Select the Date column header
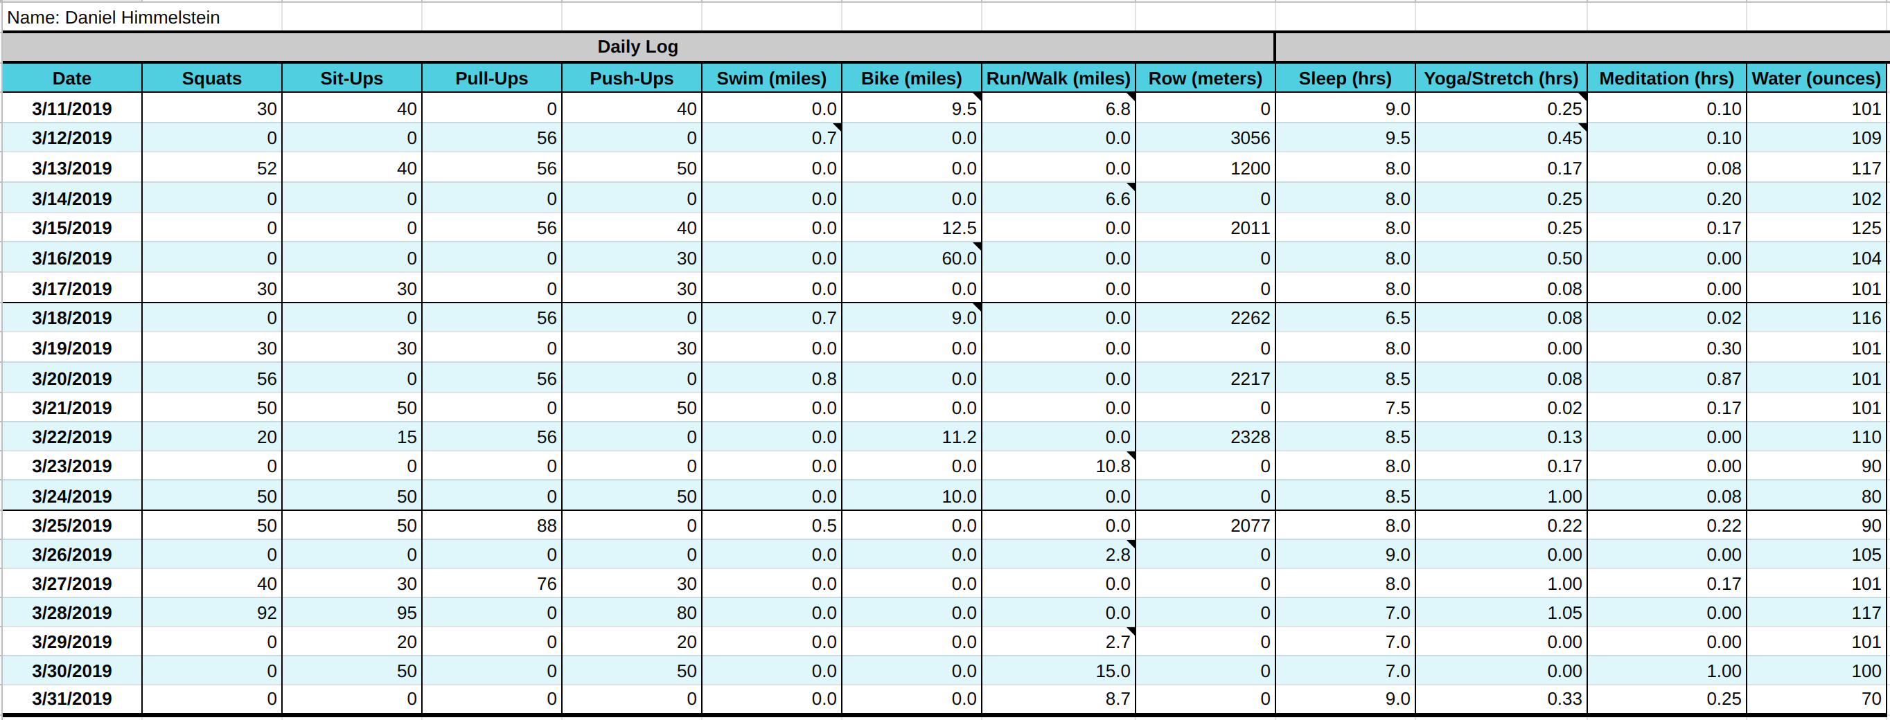1890x720 pixels. coord(71,78)
